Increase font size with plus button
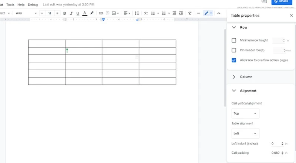The width and height of the screenshot is (296, 163). pos(57,13)
